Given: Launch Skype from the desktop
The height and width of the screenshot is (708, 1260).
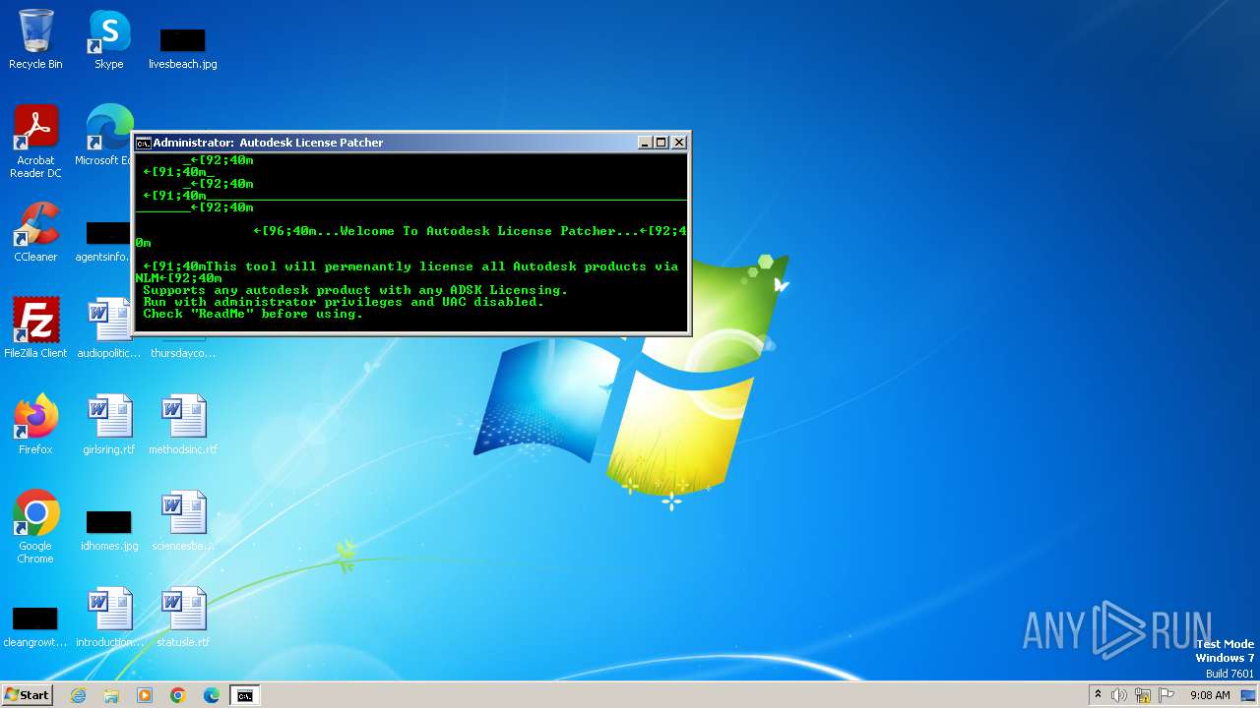Looking at the screenshot, I should [x=109, y=39].
